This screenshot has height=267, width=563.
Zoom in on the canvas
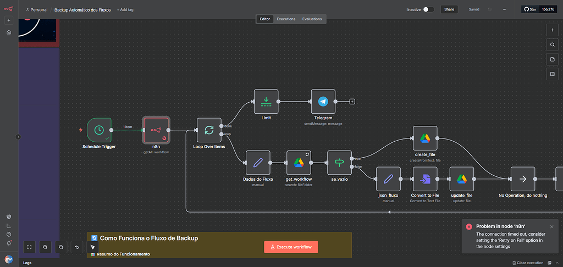click(x=45, y=247)
